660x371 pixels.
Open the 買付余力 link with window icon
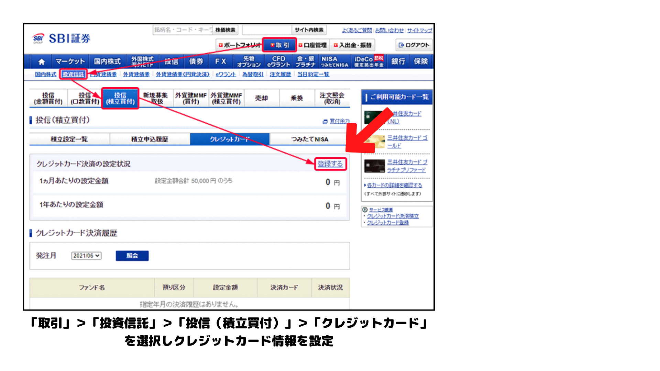(x=336, y=121)
